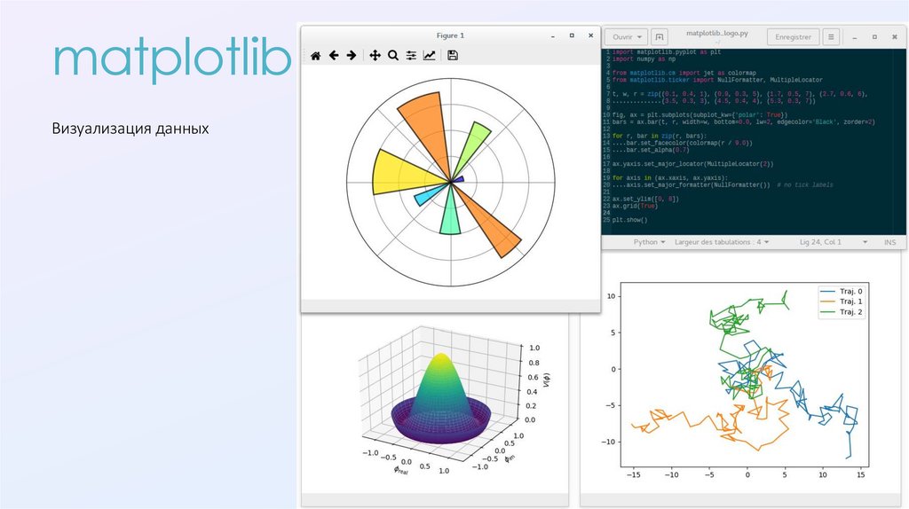Maximize the matplotlib_logo.py editor window
The image size is (909, 509).
[x=874, y=37]
